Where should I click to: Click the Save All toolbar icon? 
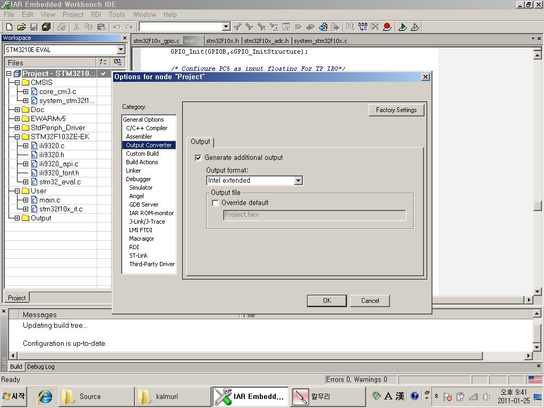tap(46, 27)
